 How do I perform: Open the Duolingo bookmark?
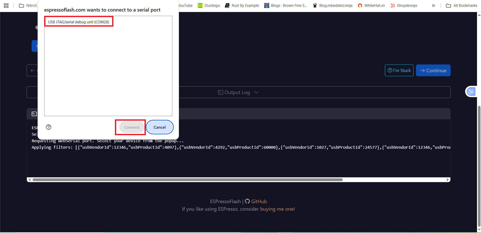[x=209, y=6]
